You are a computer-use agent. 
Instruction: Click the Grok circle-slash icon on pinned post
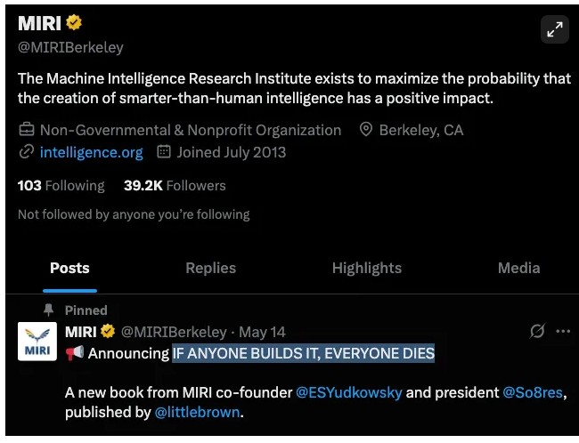pyautogui.click(x=537, y=332)
